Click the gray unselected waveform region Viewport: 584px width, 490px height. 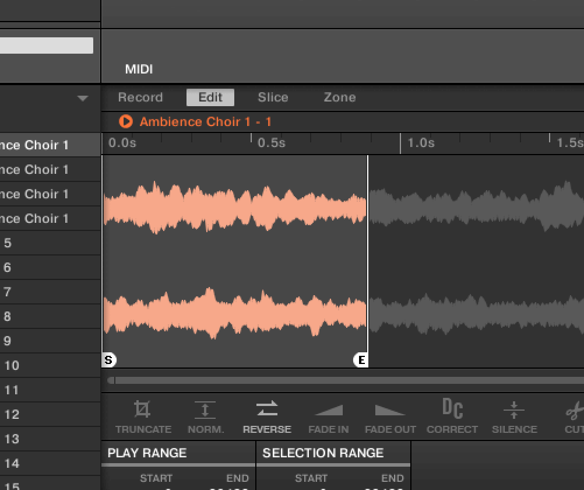[x=476, y=261]
